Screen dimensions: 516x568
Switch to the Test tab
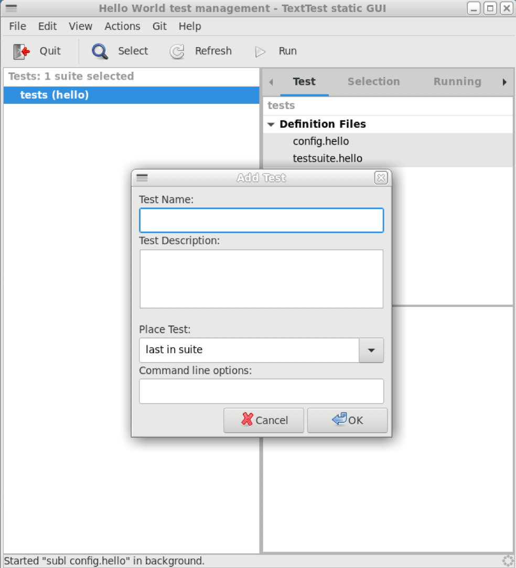tap(304, 82)
